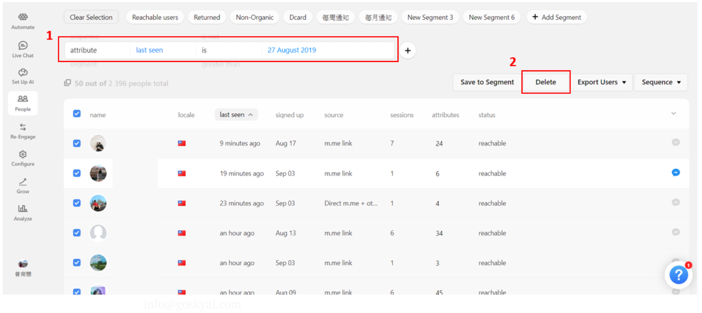702x313 pixels.
Task: Open Live Chat from sidebar
Action: click(23, 46)
